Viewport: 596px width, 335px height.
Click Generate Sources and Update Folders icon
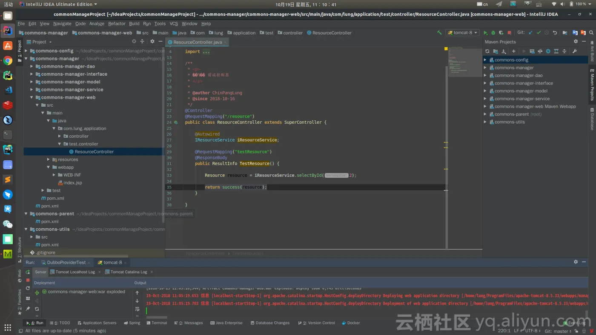coord(496,51)
